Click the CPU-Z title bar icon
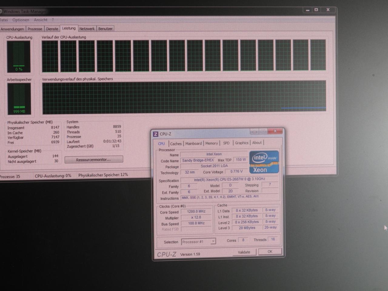 point(156,134)
